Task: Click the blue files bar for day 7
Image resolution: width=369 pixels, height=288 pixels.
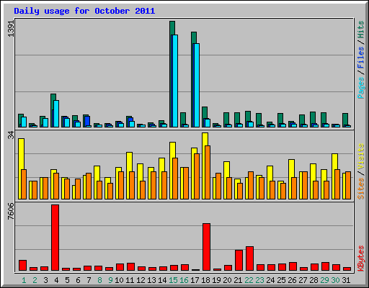Action: tap(87, 121)
